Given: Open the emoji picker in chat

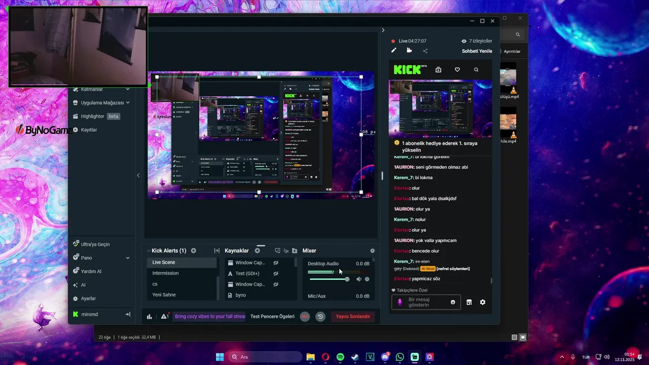Looking at the screenshot, I should 453,302.
